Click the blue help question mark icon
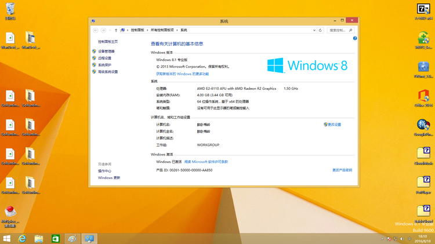 [x=355, y=38]
